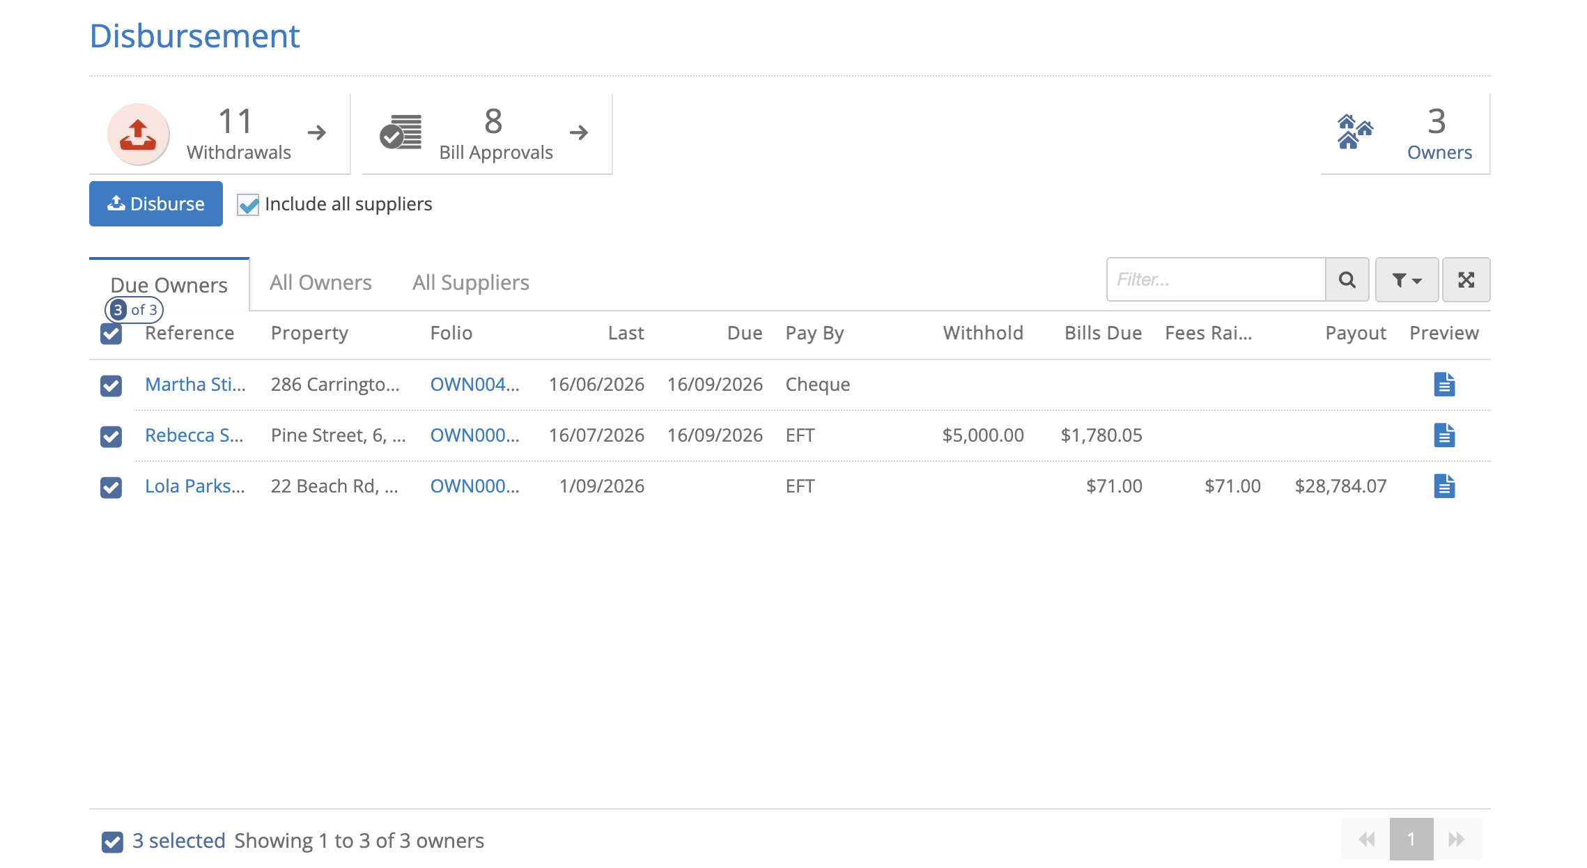
Task: Open Rebecca's OWN000... folio link
Action: (474, 435)
